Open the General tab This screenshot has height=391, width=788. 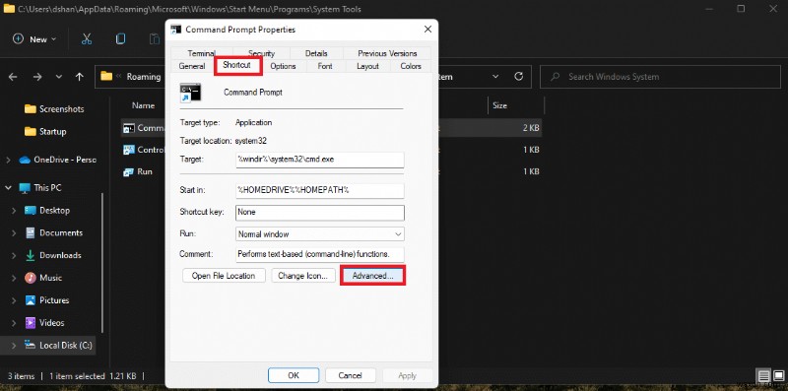tap(191, 66)
